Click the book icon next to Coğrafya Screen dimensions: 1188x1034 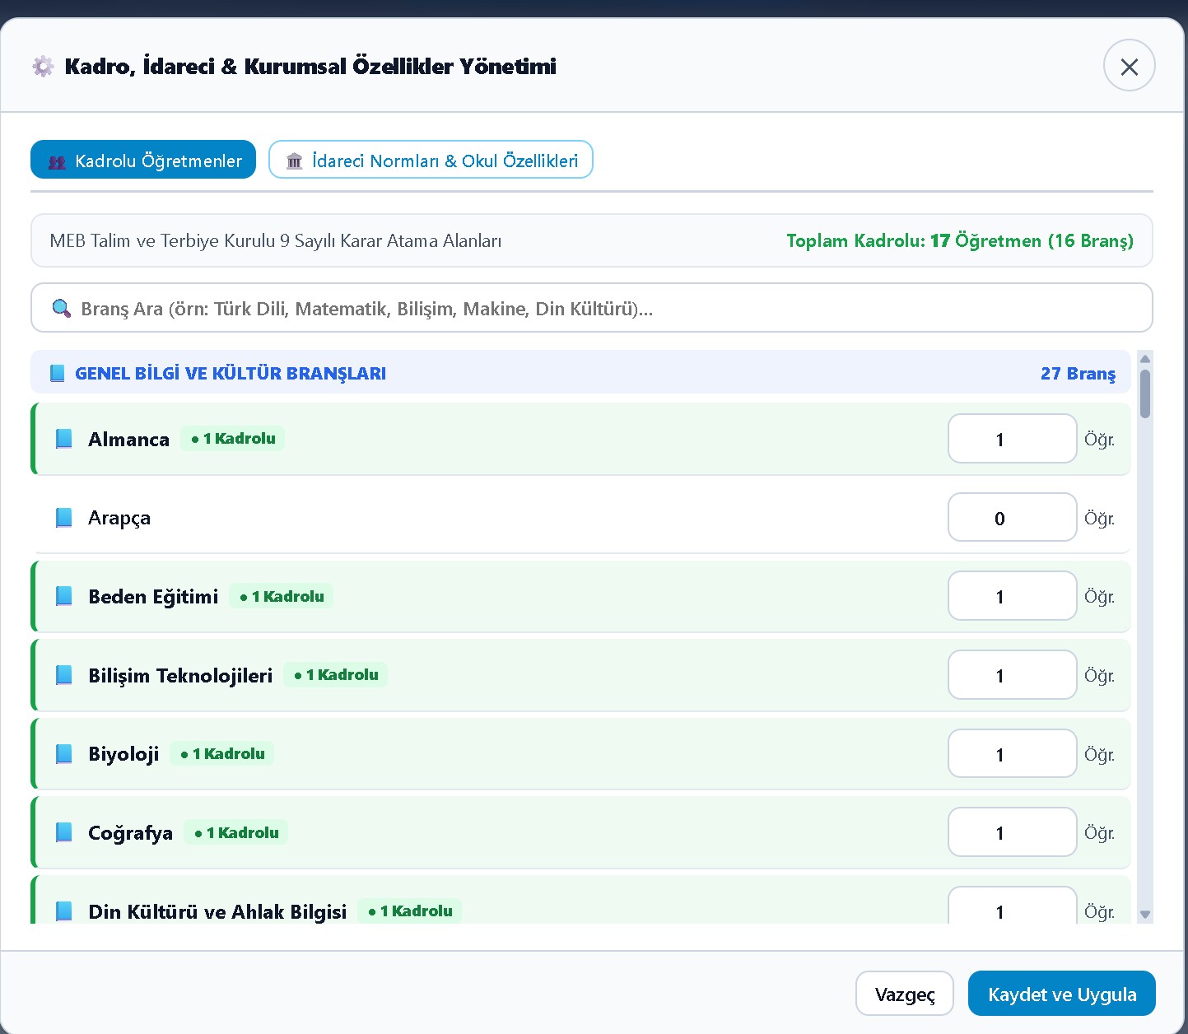[x=63, y=832]
